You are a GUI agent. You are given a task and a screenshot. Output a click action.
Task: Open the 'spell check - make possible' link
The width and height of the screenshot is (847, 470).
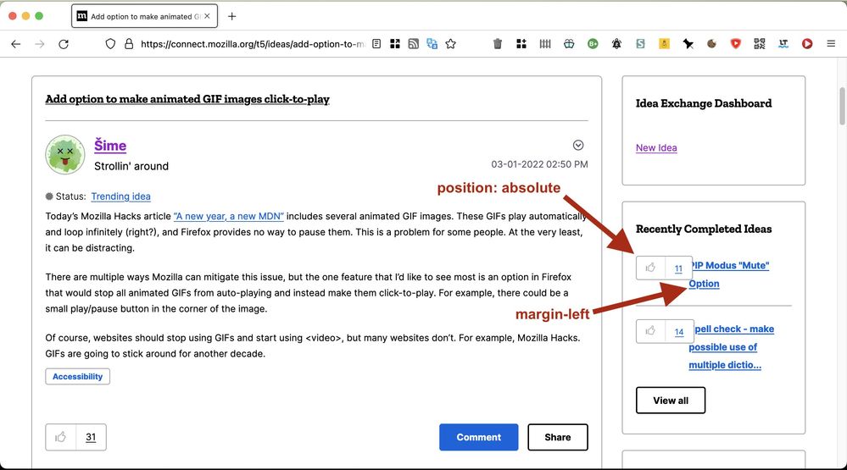point(732,347)
